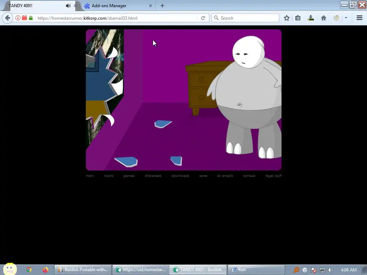Switch to TANDY 400!! - Basilisk taskbar button
Viewport: 367px width, 275px height.
pos(198,270)
